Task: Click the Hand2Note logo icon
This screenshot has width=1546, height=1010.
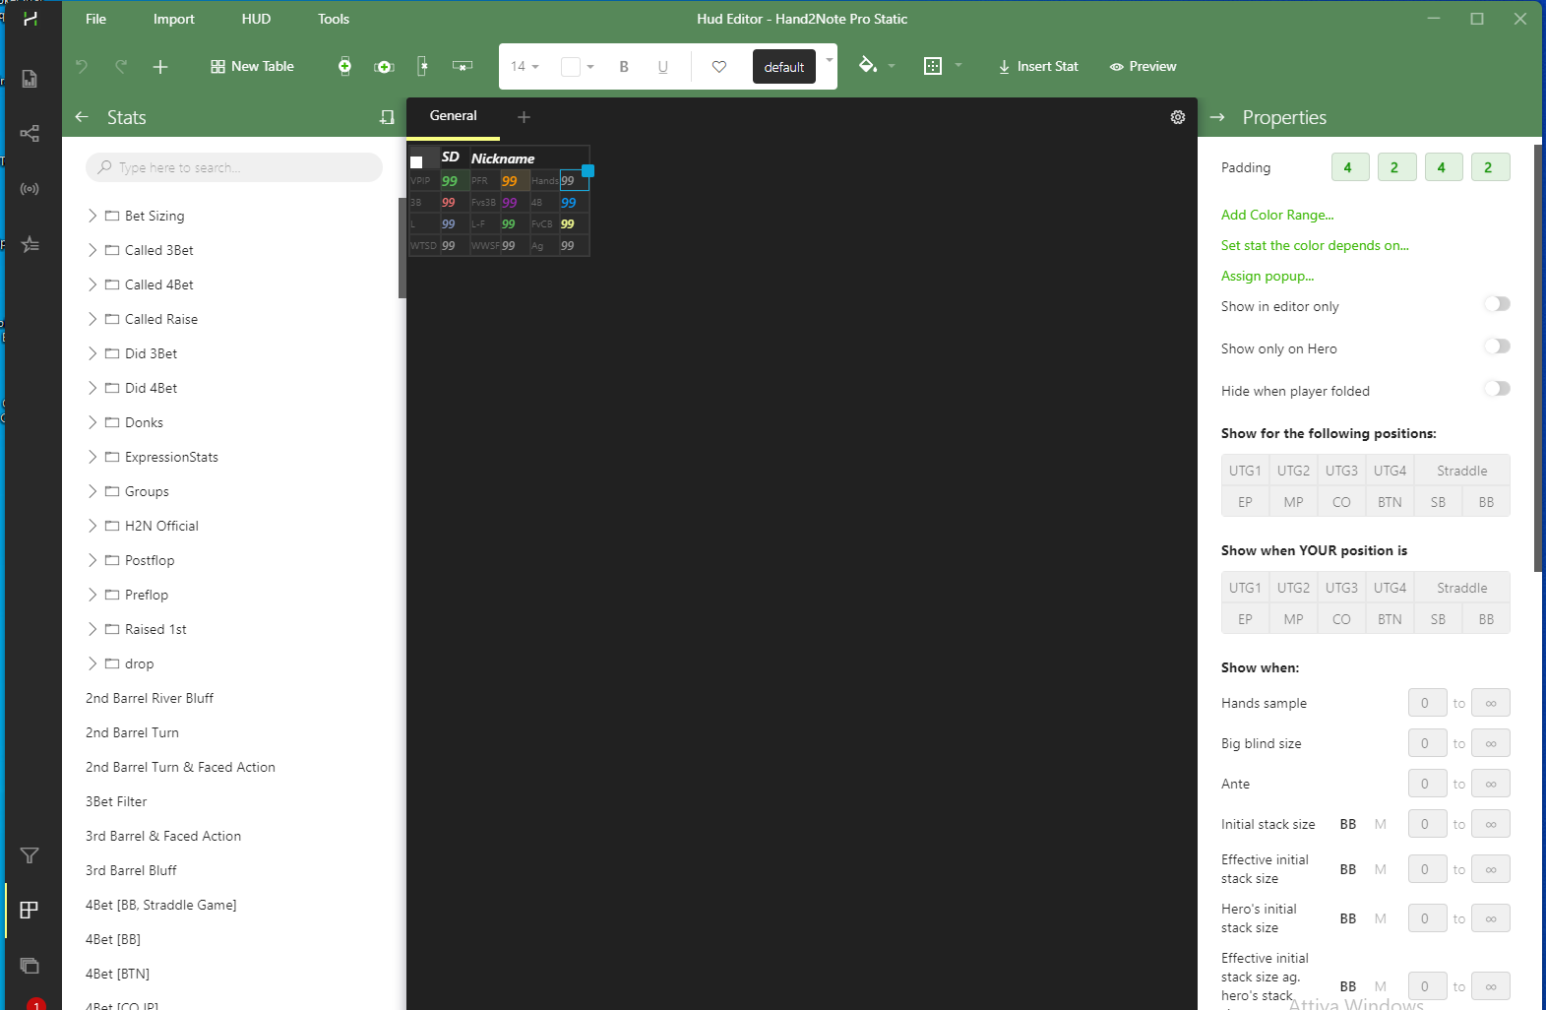Action: pos(31,18)
